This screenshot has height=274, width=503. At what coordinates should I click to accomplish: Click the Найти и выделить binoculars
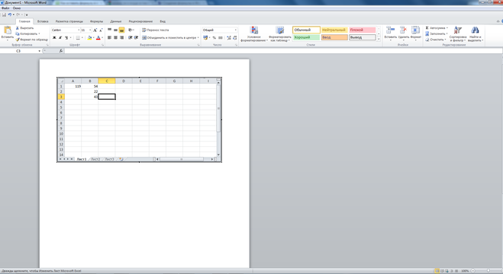coord(475,30)
